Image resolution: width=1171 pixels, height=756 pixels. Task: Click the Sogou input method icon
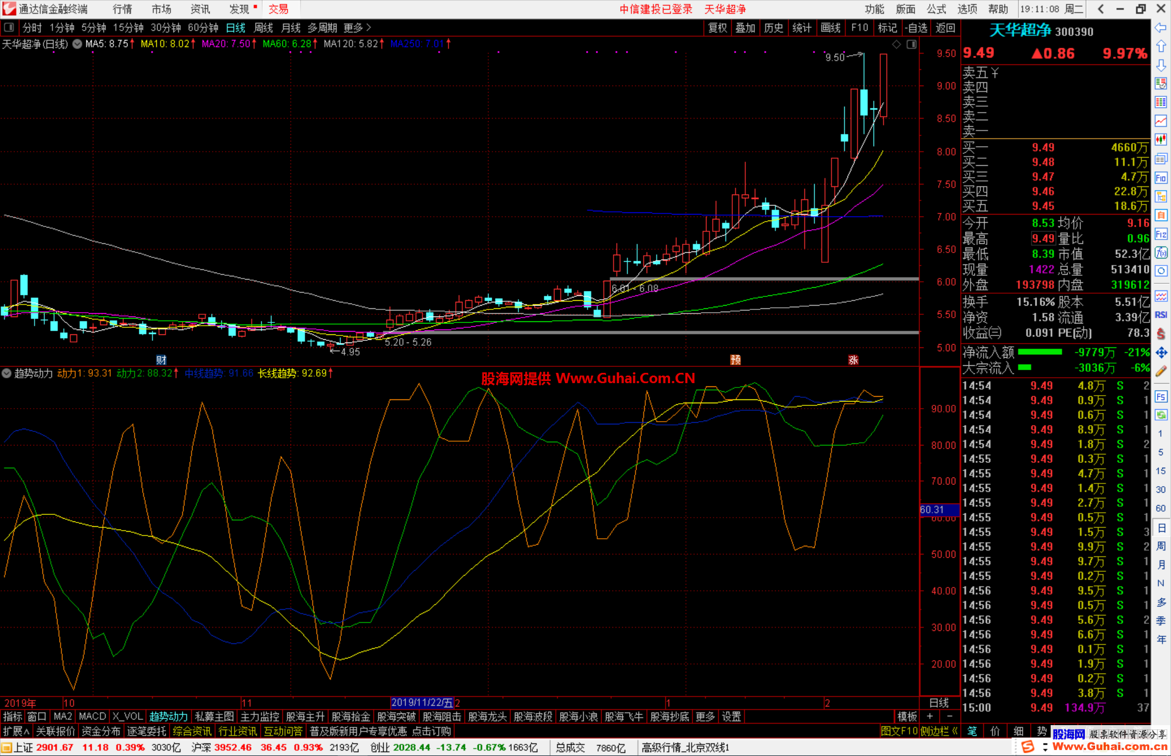pos(1027,747)
